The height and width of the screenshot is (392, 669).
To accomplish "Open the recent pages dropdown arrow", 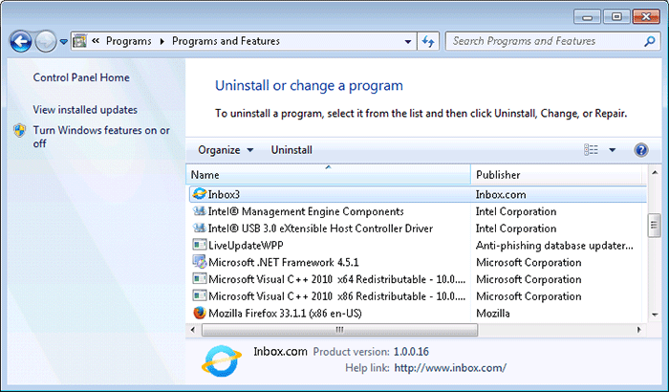I will [64, 42].
